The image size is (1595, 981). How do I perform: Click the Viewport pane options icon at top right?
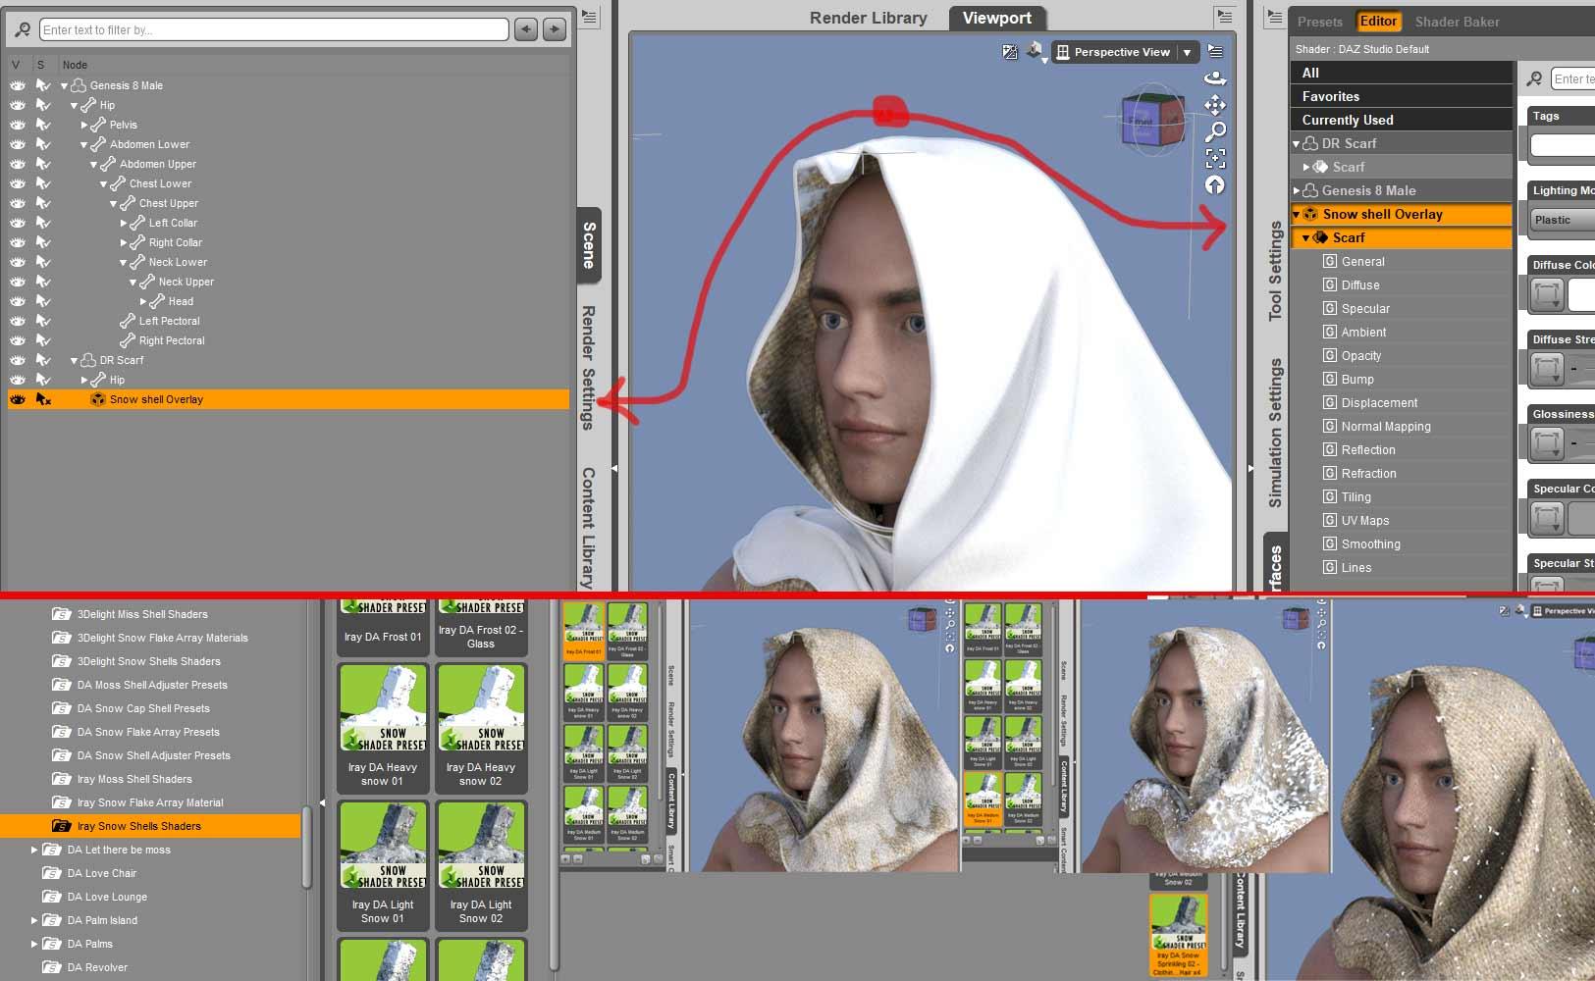[x=1224, y=17]
